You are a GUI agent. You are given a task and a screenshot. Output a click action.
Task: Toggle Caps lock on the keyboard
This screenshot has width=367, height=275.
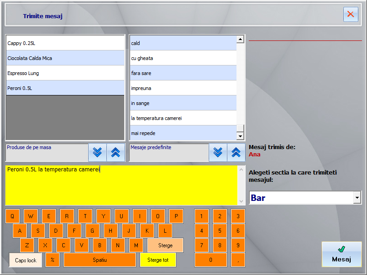click(x=25, y=260)
